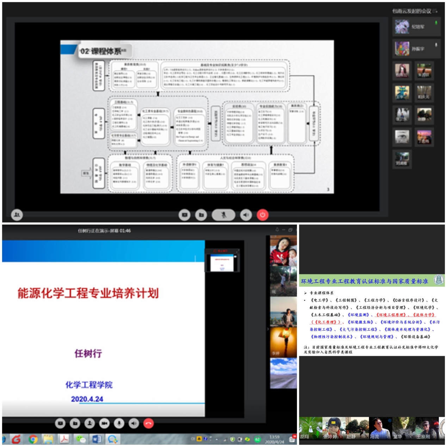Toggle the speaker in top meeting toolbar
The width and height of the screenshot is (447, 447).
pyautogui.click(x=246, y=215)
